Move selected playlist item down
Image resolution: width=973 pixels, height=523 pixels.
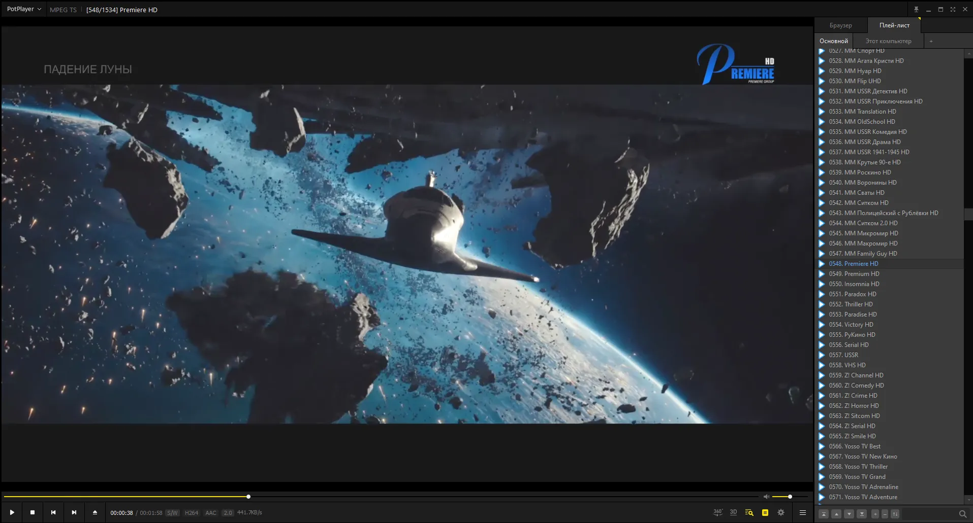coord(849,514)
